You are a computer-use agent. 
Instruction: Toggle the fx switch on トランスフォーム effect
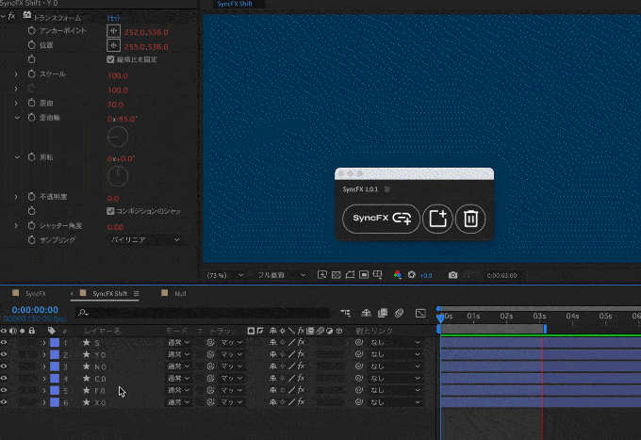click(11, 16)
